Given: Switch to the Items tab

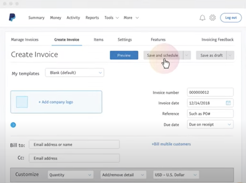Looking at the screenshot, I should [x=99, y=39].
